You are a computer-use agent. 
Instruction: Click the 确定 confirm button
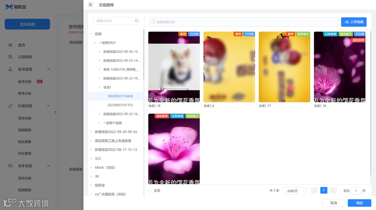pos(359,203)
